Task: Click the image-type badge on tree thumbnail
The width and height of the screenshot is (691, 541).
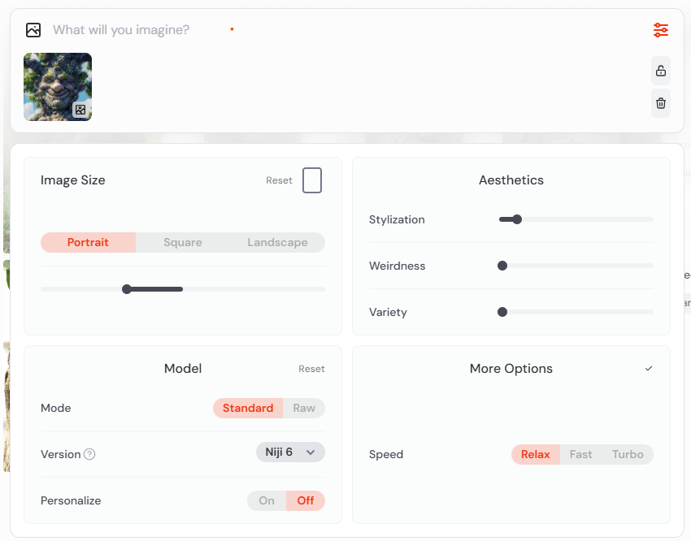Action: pos(80,110)
